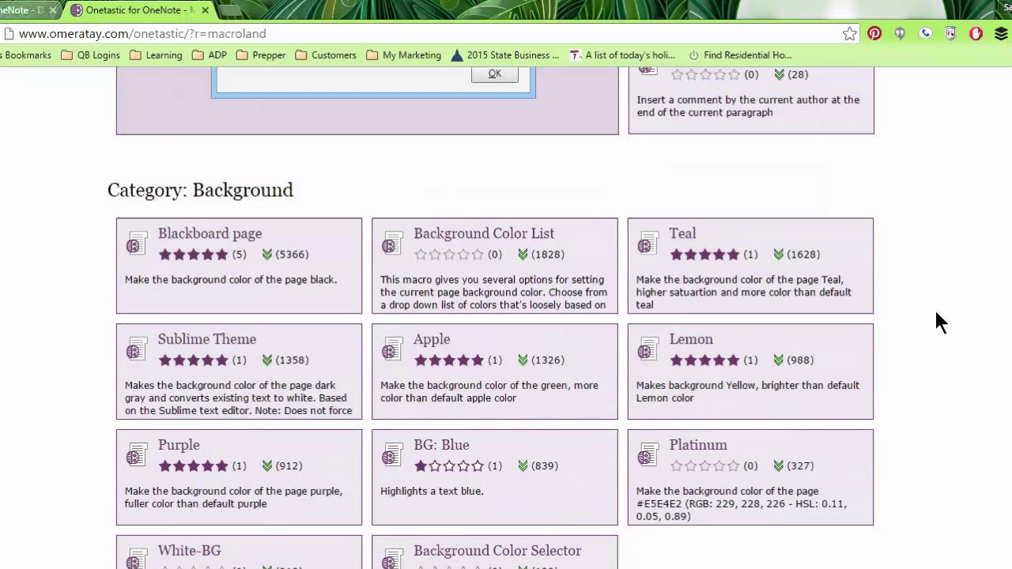This screenshot has width=1012, height=569.
Task: Click the download icon beside (839)
Action: tap(523, 466)
